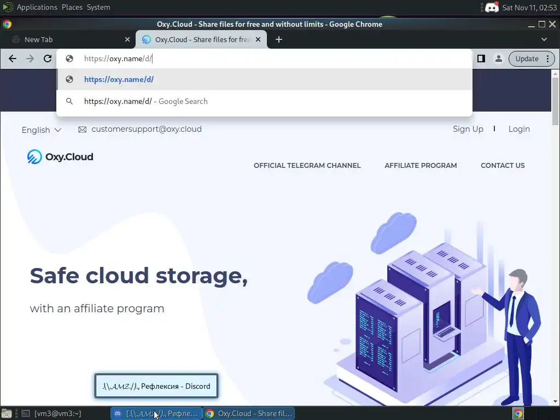Open Chrome three-dot menu
Image resolution: width=560 pixels, height=420 pixels.
point(548,59)
